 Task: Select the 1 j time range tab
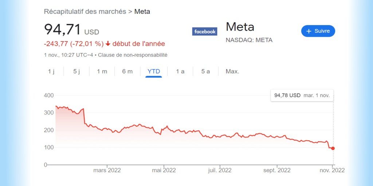(x=51, y=71)
